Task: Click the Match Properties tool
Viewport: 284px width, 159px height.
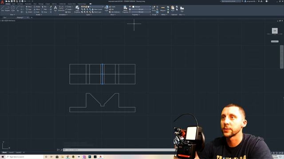Action: click(x=125, y=9)
